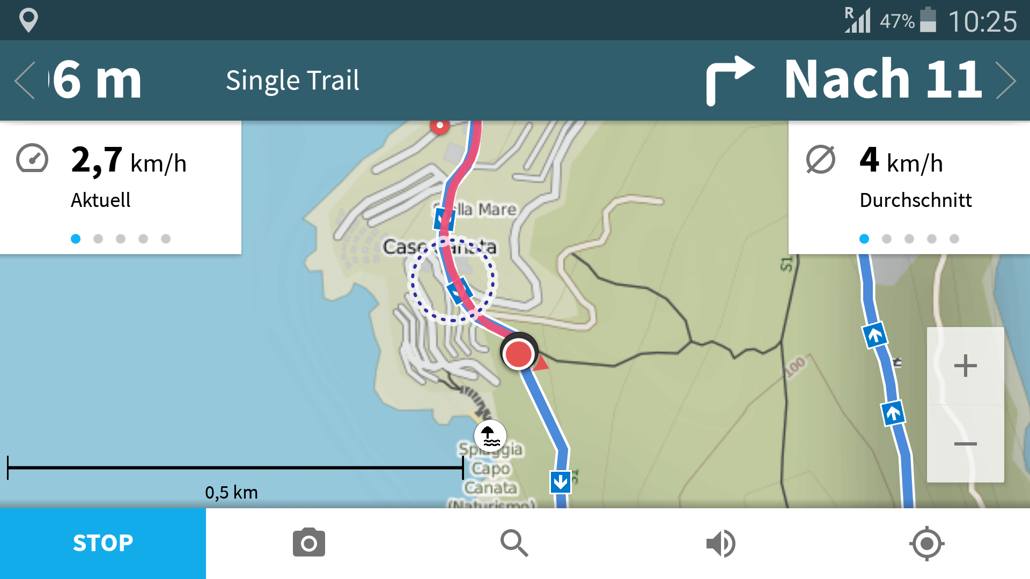Tap the blue down-arrow route marker
Image resolution: width=1030 pixels, height=579 pixels.
(x=561, y=481)
